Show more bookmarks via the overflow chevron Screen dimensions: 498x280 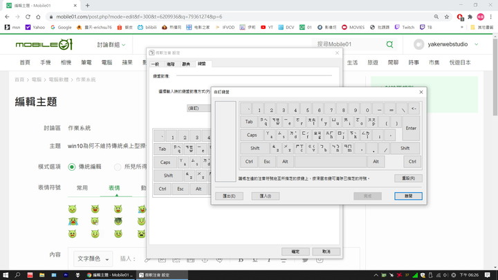coord(461,27)
